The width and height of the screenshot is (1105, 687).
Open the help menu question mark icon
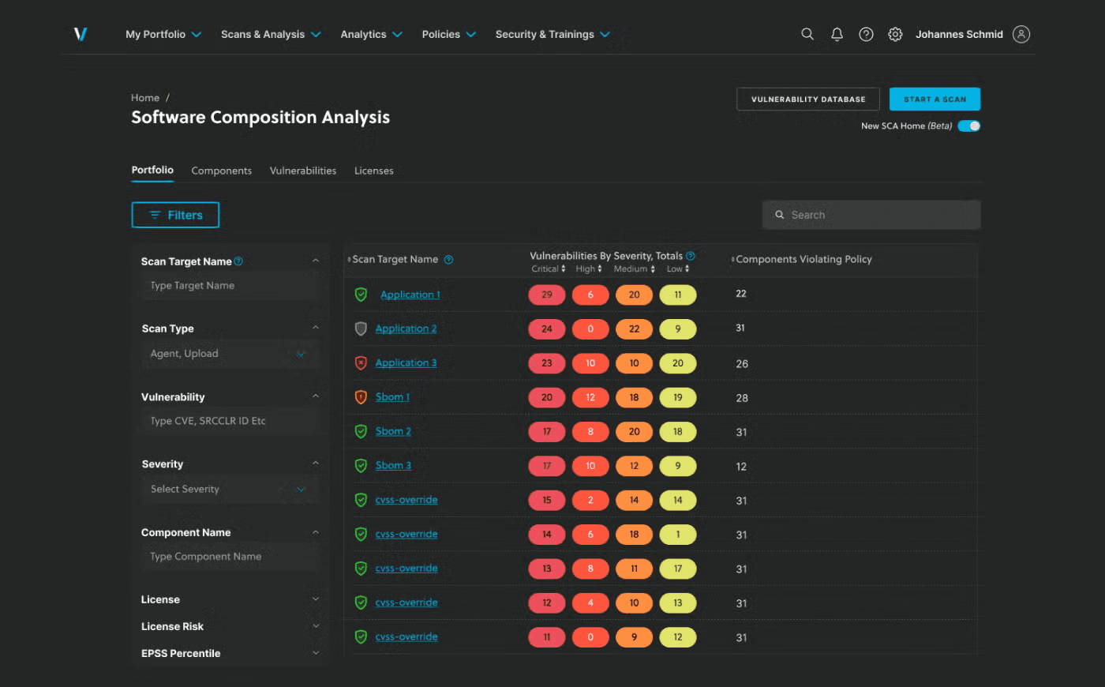[866, 34]
